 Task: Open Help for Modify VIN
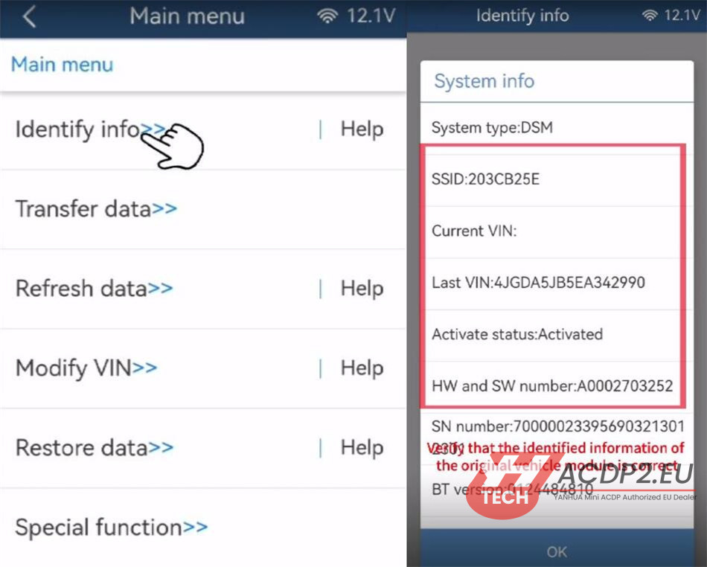[x=362, y=368]
